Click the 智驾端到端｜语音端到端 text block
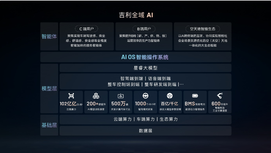Image resolution: width=271 pixels, height=153 pixels. tap(145, 81)
